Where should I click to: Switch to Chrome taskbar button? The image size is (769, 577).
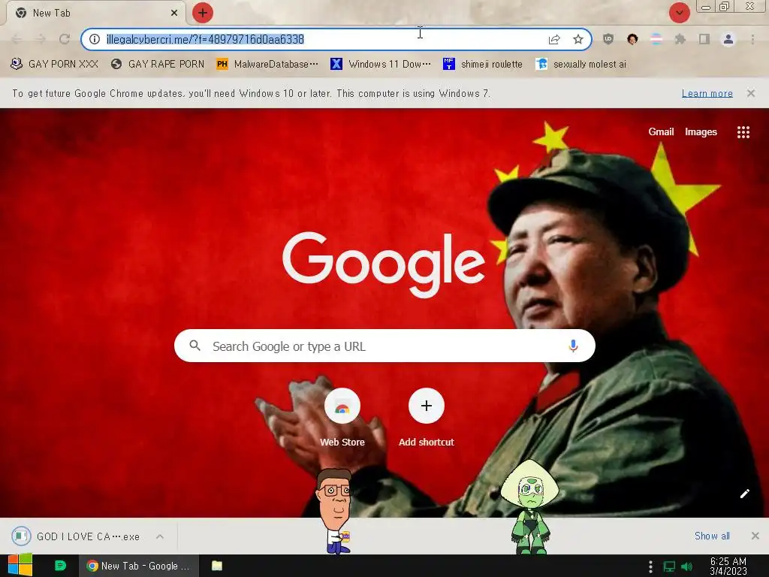pos(139,566)
